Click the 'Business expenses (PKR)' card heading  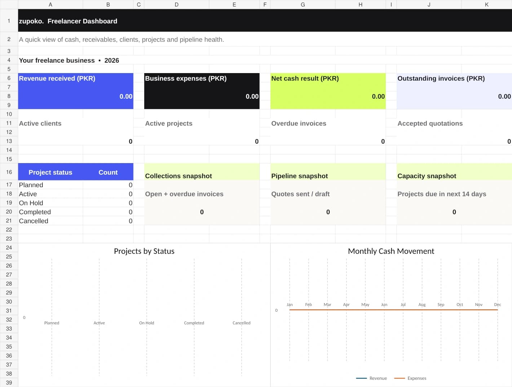click(x=186, y=78)
